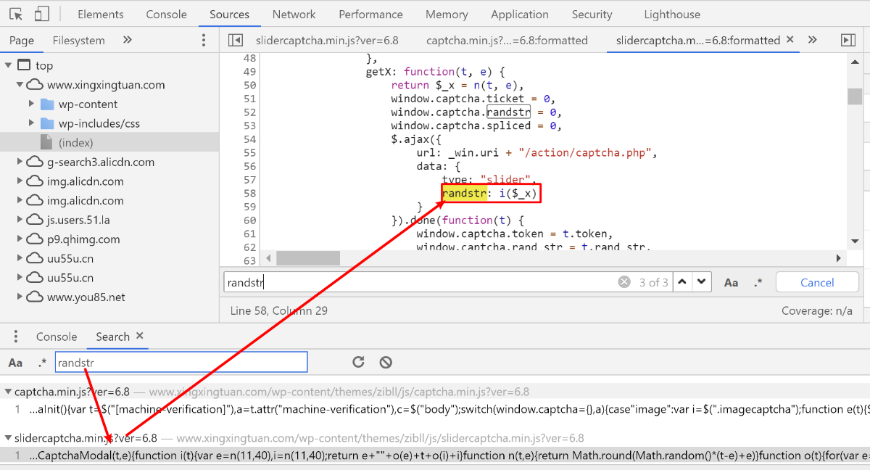The width and height of the screenshot is (870, 470).
Task: Click the Coverage: n/a status
Action: coord(816,310)
